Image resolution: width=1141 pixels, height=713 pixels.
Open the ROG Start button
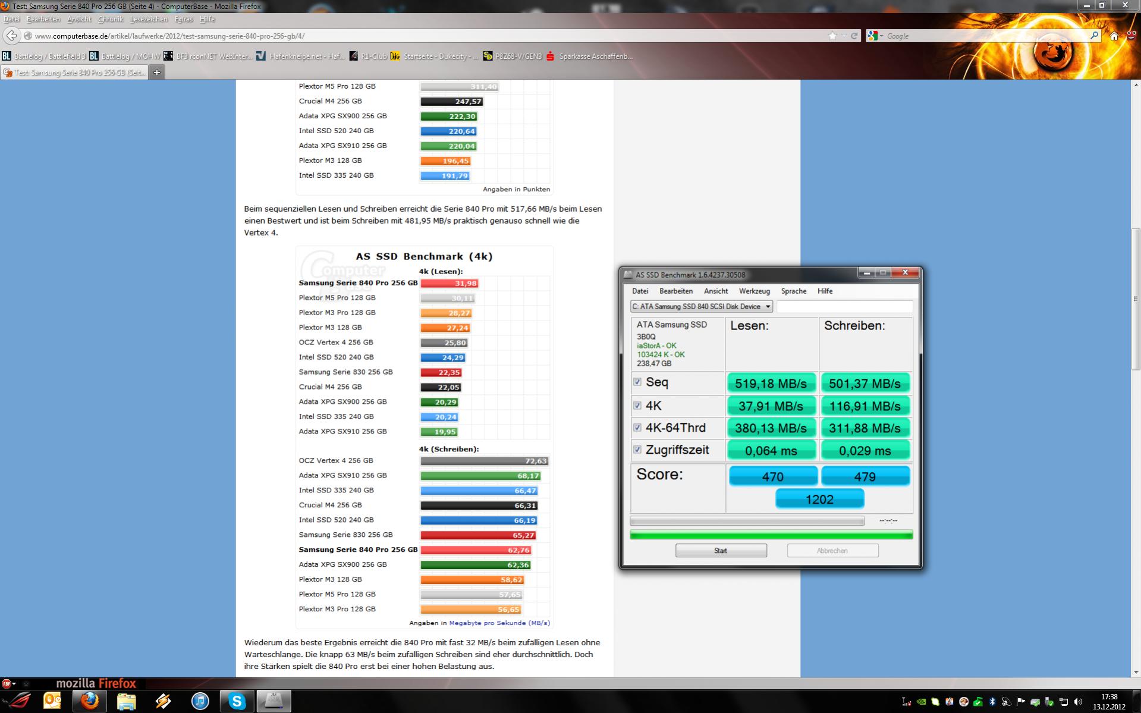[x=18, y=702]
